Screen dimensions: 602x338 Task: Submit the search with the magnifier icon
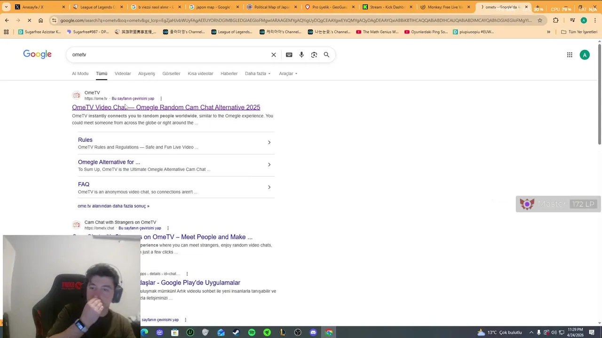point(326,54)
